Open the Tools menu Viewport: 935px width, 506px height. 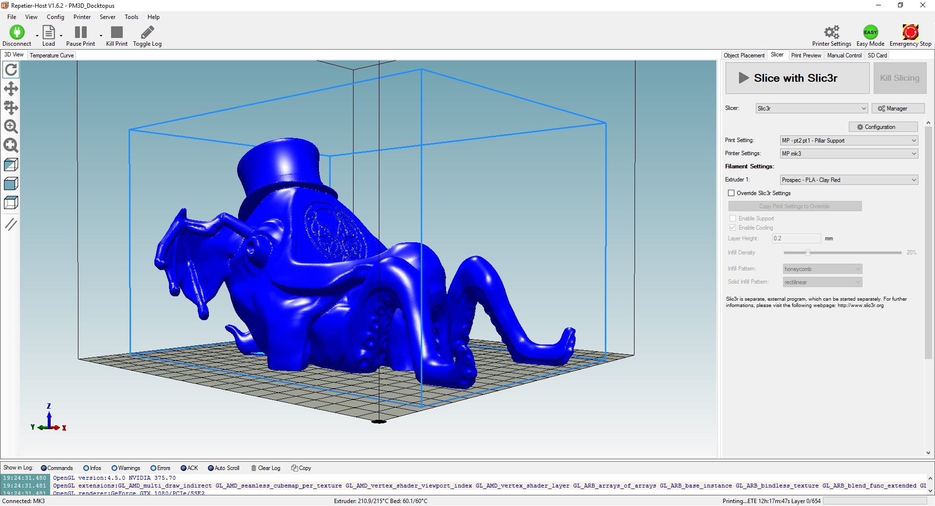click(131, 17)
